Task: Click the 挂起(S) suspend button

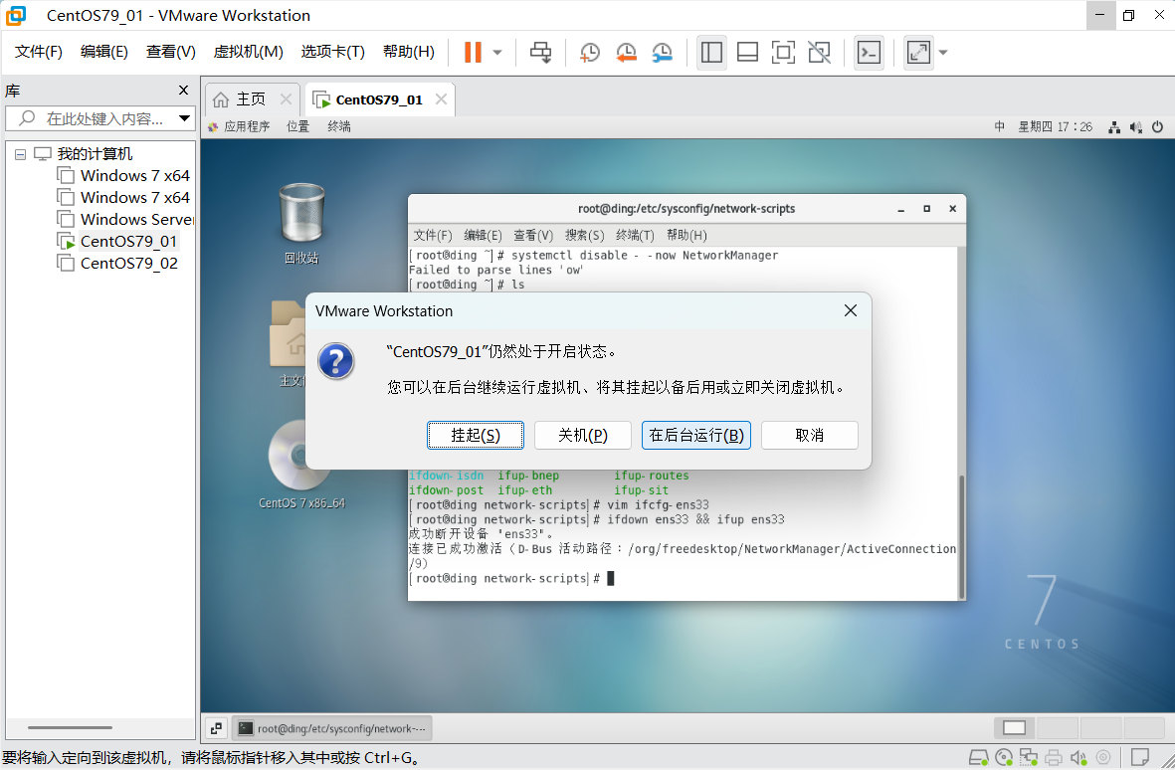Action: pyautogui.click(x=476, y=435)
